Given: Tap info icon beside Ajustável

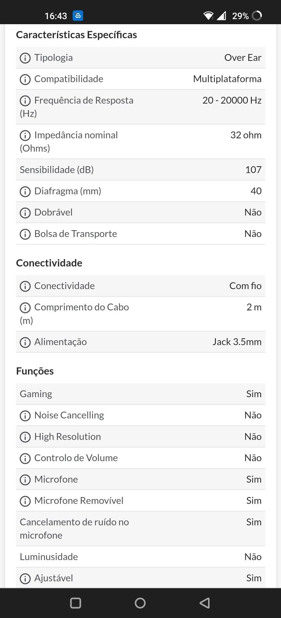Looking at the screenshot, I should (x=25, y=579).
